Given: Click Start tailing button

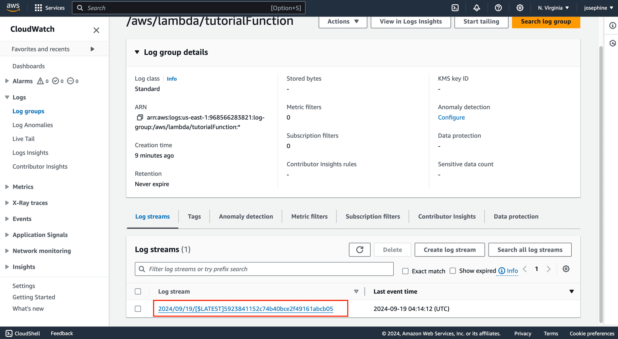Looking at the screenshot, I should [x=481, y=21].
